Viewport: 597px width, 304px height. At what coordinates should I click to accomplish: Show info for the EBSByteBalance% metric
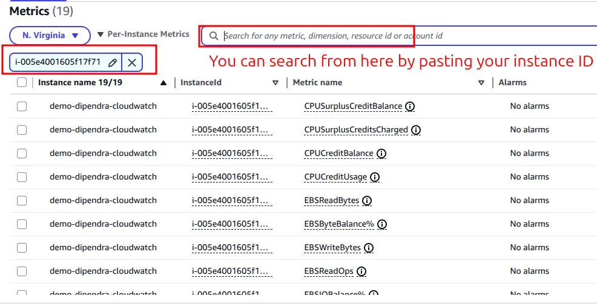coord(382,224)
